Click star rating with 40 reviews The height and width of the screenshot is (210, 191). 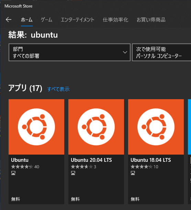pos(25,167)
